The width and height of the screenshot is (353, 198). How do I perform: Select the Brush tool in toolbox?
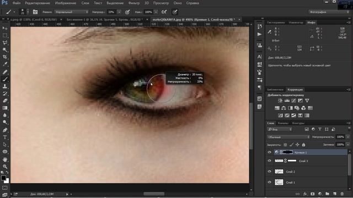tap(5, 79)
